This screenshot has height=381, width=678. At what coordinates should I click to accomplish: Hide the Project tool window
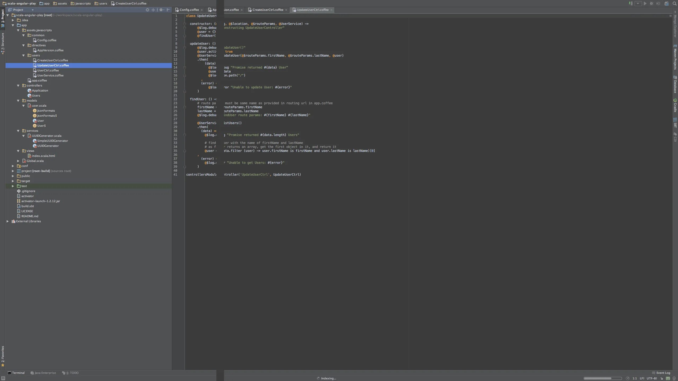coord(168,10)
